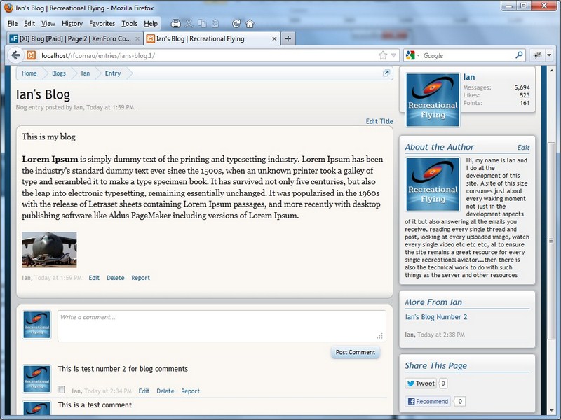Go to the home page via the house icon

(x=250, y=24)
